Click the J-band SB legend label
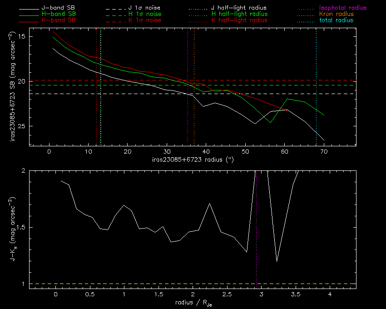The width and height of the screenshot is (386, 309). pyautogui.click(x=58, y=8)
